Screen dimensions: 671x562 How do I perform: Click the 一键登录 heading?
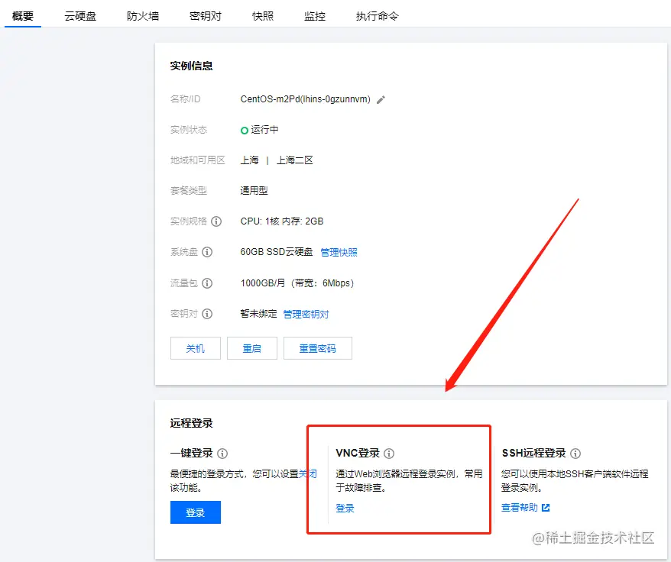click(x=191, y=453)
